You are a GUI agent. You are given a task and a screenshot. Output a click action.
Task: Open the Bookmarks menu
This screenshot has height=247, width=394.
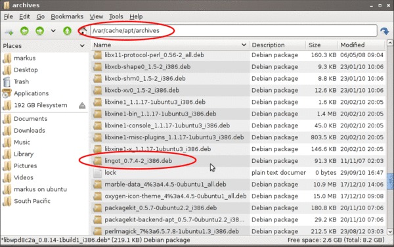point(67,16)
